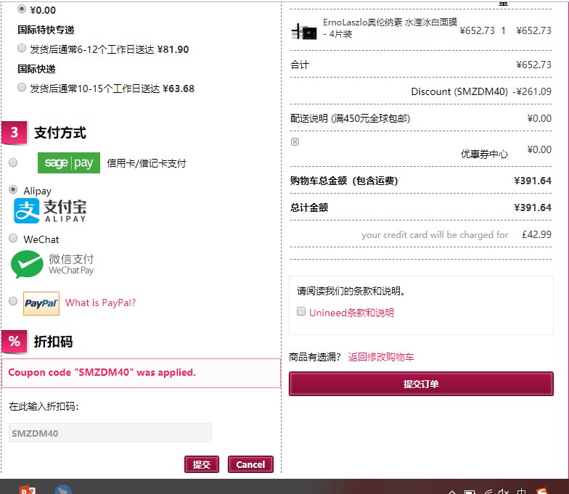Open PowerPoint from the taskbar
569x494 pixels.
coord(28,490)
